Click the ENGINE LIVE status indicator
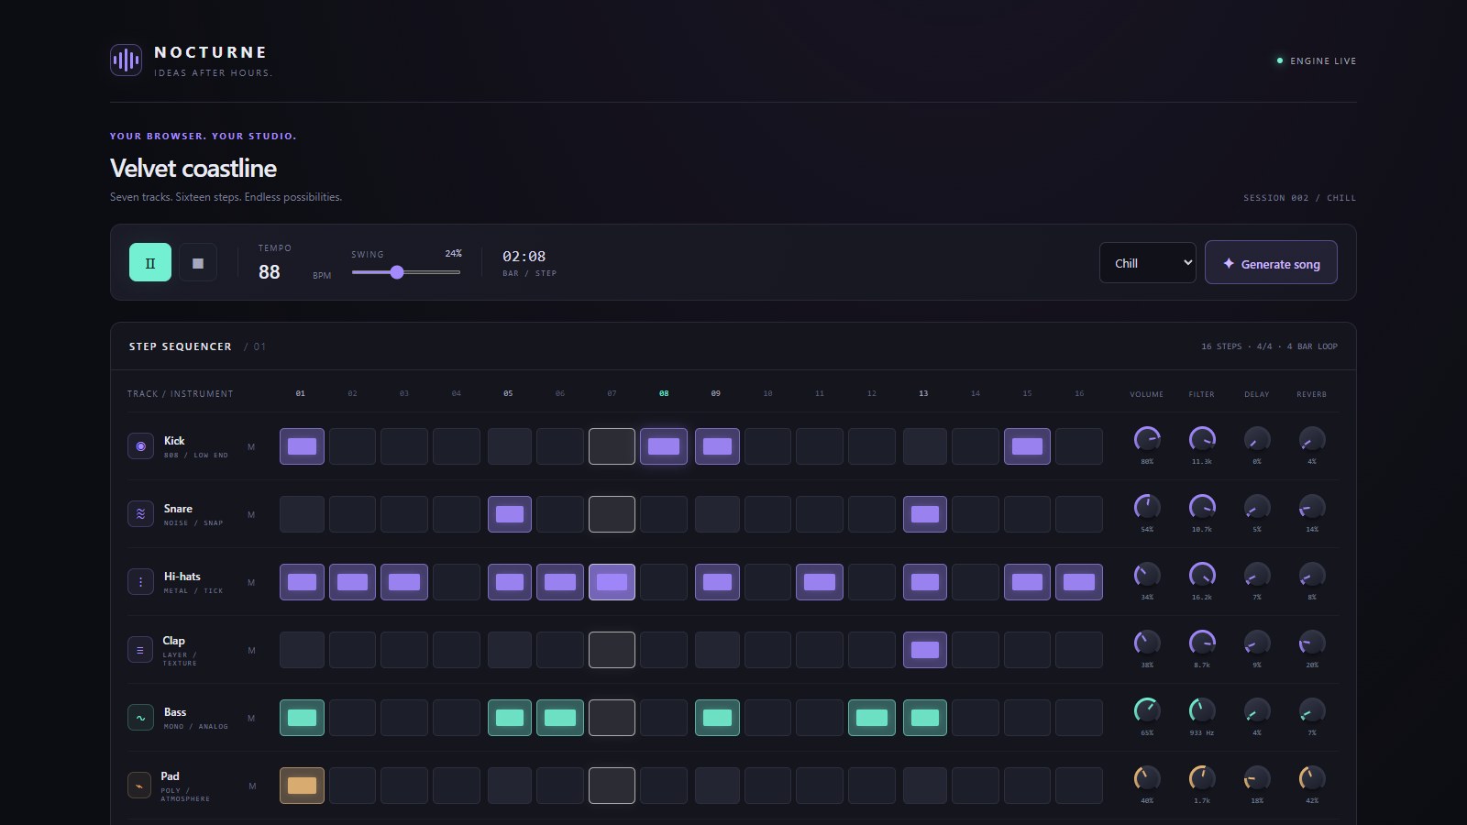The height and width of the screenshot is (825, 1467). pyautogui.click(x=1317, y=60)
